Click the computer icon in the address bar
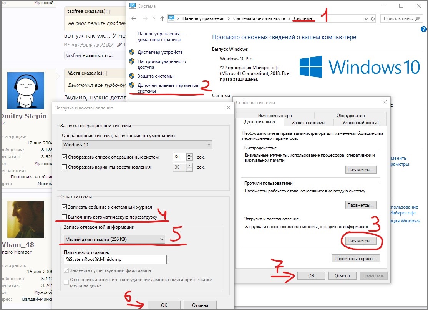Image resolution: width=428 pixels, height=310 pixels. point(171,18)
